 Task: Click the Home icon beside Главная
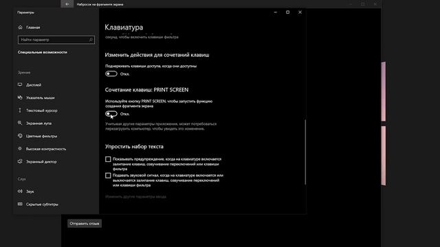[20, 27]
